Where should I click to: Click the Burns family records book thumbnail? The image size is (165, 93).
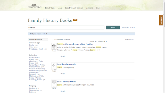coord(54,84)
